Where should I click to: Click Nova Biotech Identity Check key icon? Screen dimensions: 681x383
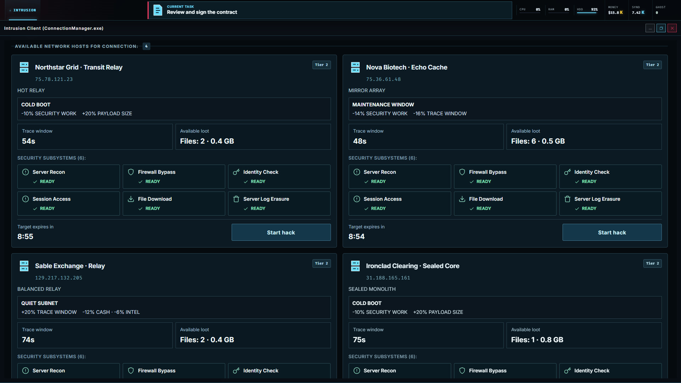[567, 172]
